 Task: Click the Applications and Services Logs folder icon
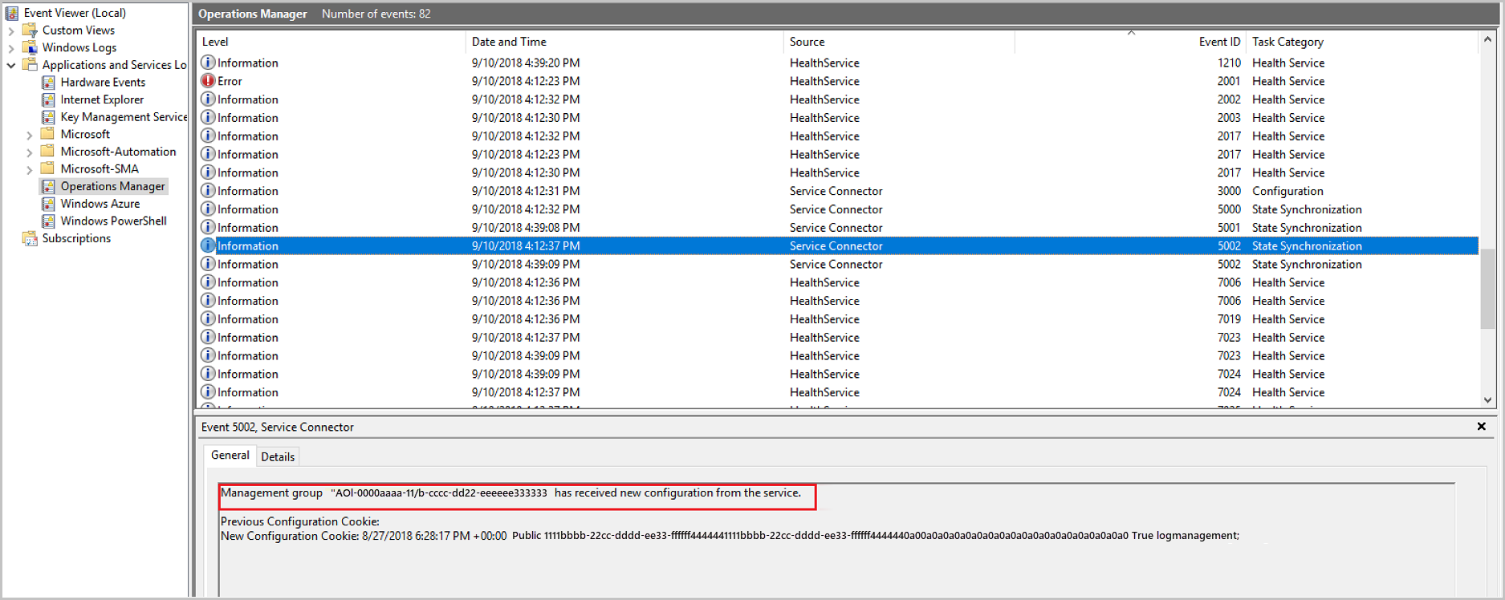coord(30,65)
